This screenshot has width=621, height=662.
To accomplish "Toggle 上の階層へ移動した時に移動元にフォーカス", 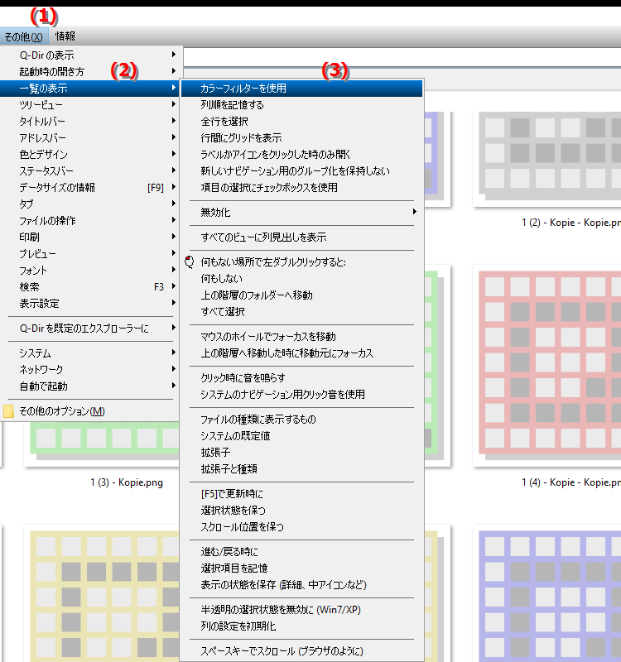I will 301,353.
